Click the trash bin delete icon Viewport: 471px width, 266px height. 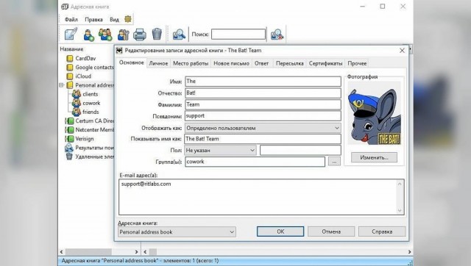[157, 35]
